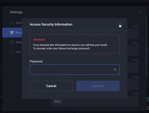149x113 pixels.
Task: Close the Access Security Information dialog
Action: coord(120,24)
